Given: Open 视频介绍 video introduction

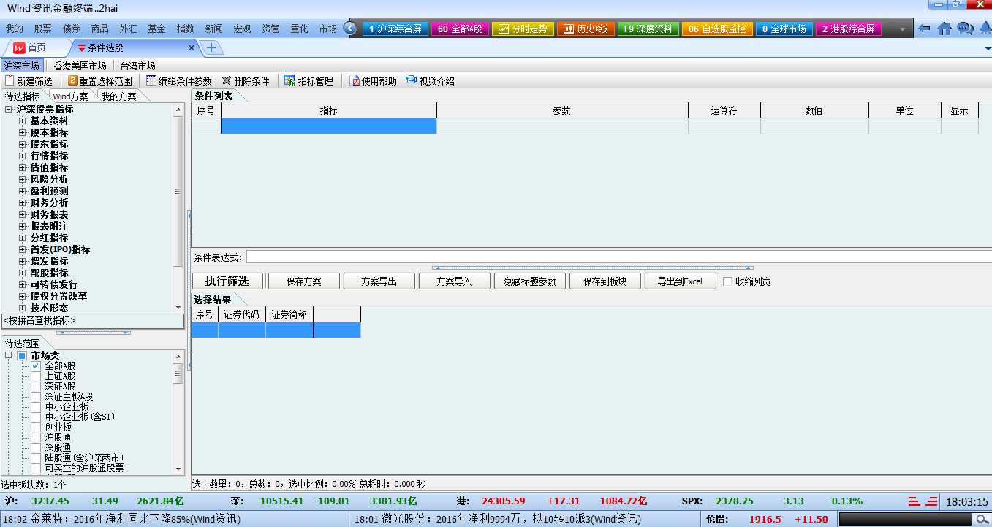Looking at the screenshot, I should [x=430, y=81].
